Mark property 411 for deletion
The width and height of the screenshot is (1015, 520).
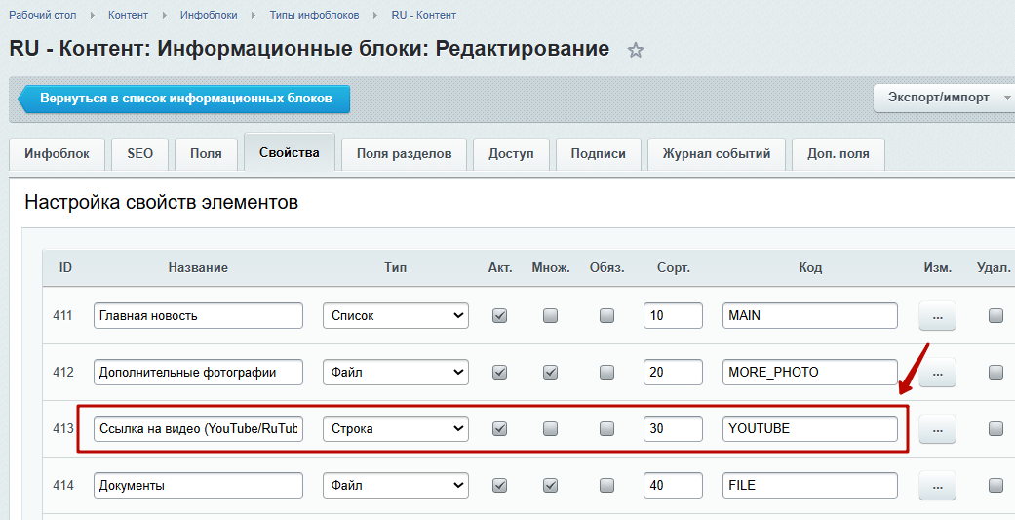(x=995, y=316)
